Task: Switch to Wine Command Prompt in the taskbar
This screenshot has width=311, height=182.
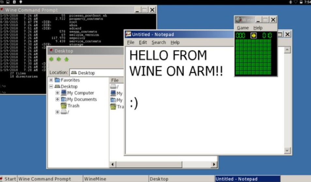Action: tap(50, 179)
